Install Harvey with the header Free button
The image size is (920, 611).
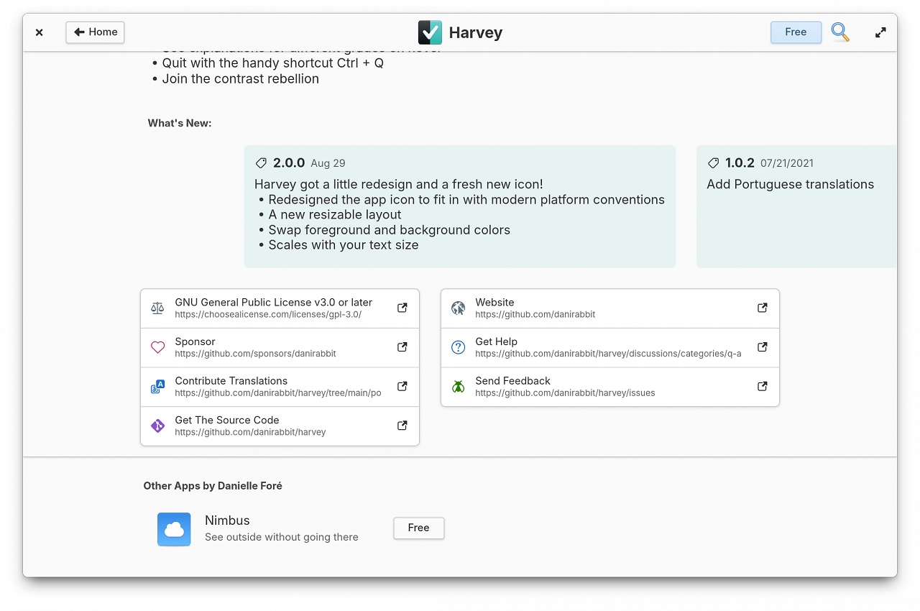796,32
